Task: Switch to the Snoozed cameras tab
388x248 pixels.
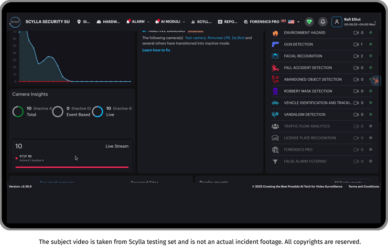Action: click(57, 182)
